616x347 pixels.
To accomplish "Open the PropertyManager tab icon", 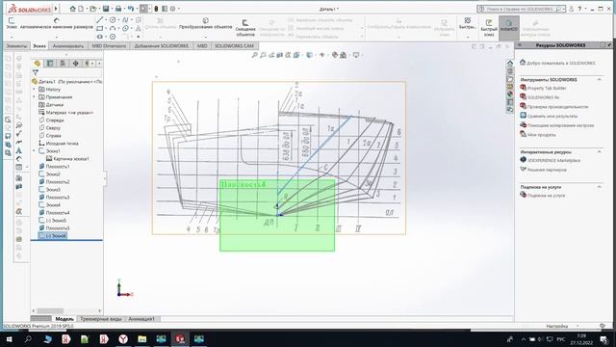I will (x=50, y=64).
